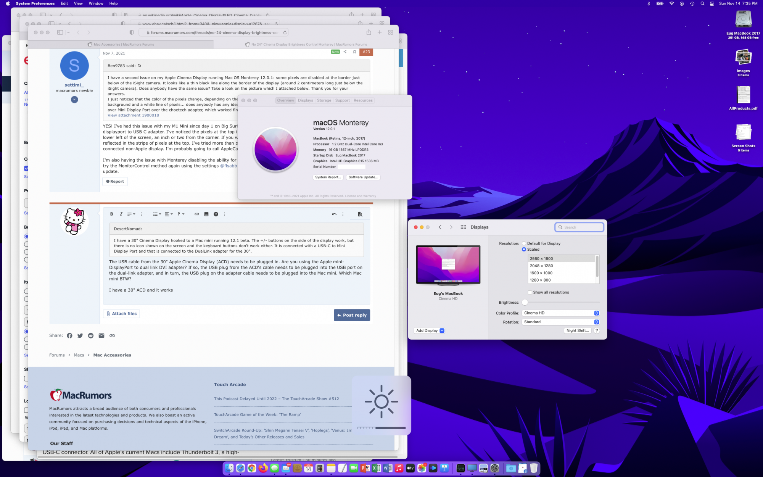Share thread via Reddit icon

pos(91,335)
